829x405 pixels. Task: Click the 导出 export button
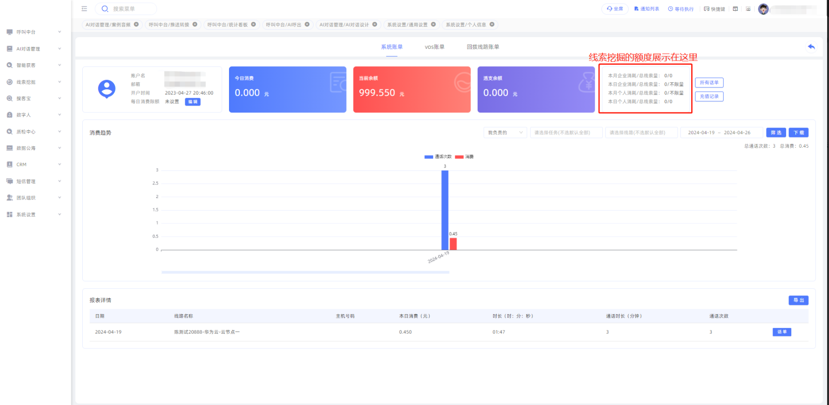(798, 300)
